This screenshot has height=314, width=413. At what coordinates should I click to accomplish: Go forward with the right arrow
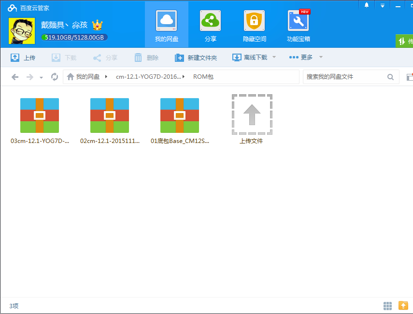(30, 77)
